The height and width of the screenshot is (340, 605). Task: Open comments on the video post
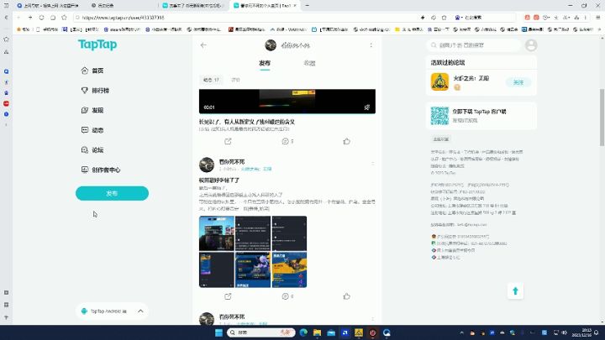[287, 142]
